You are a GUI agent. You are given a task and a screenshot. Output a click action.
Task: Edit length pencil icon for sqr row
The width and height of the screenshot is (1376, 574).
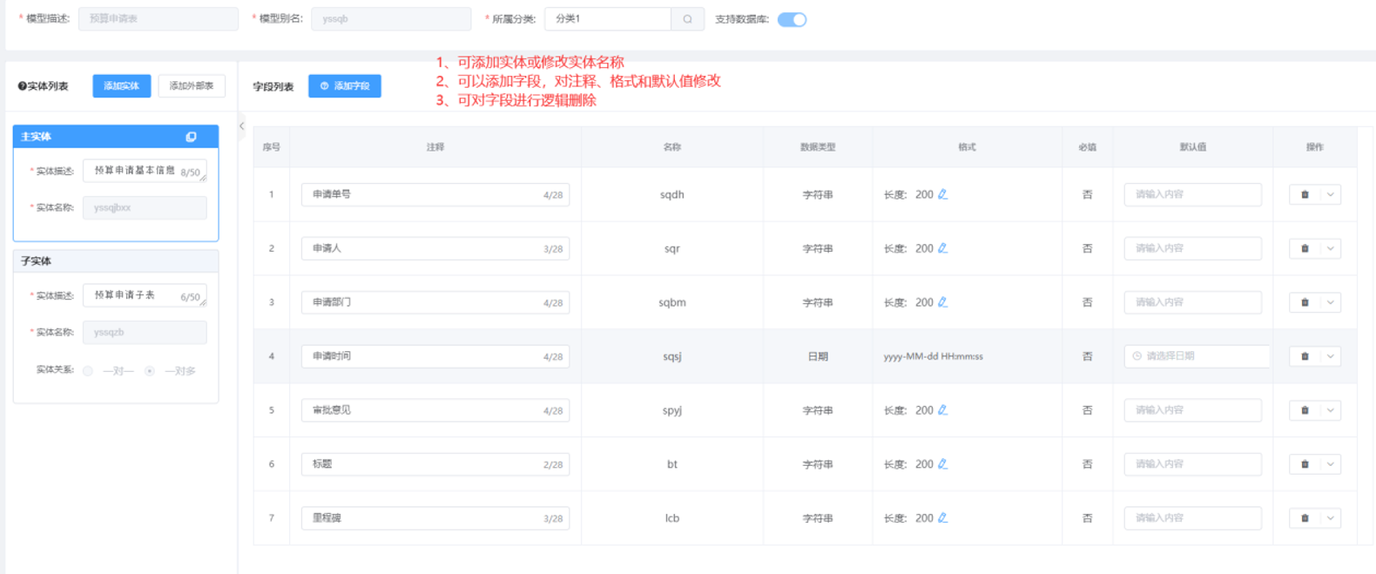(x=942, y=248)
